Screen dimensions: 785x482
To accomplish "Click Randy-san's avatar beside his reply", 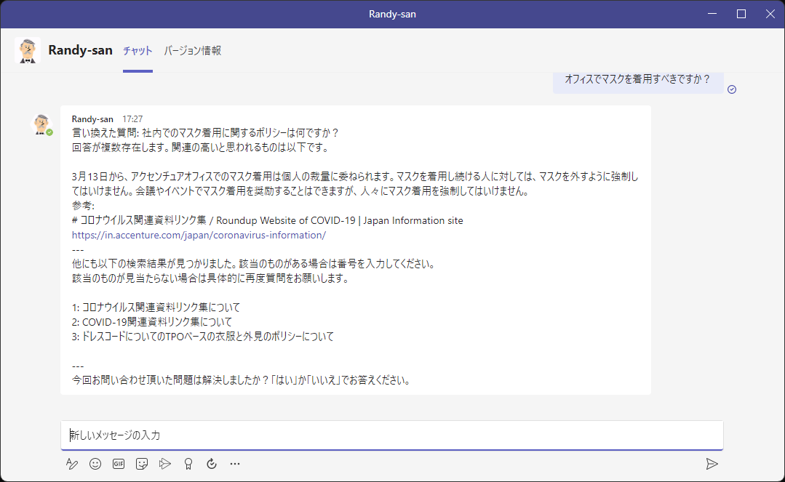I will click(x=42, y=124).
